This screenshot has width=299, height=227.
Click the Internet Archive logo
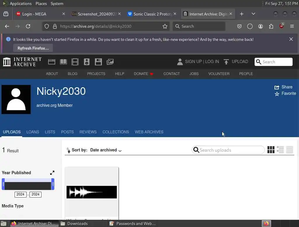pos(22,62)
